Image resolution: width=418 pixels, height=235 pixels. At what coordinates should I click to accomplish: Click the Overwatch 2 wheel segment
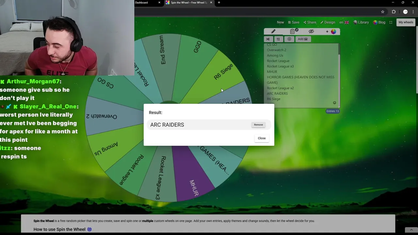[x=108, y=116]
